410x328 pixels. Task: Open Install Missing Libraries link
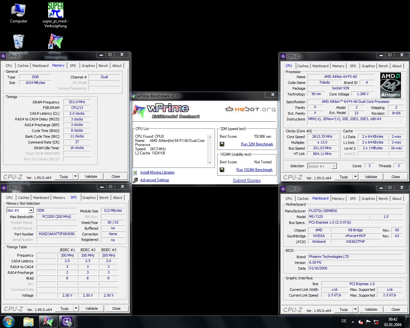point(157,172)
